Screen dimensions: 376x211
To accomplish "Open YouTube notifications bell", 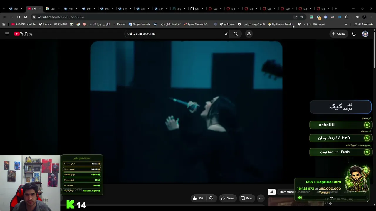I will click(x=354, y=34).
